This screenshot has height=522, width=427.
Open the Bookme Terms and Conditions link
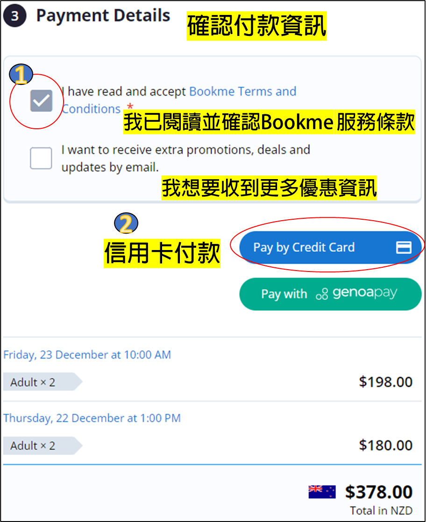coord(179,100)
